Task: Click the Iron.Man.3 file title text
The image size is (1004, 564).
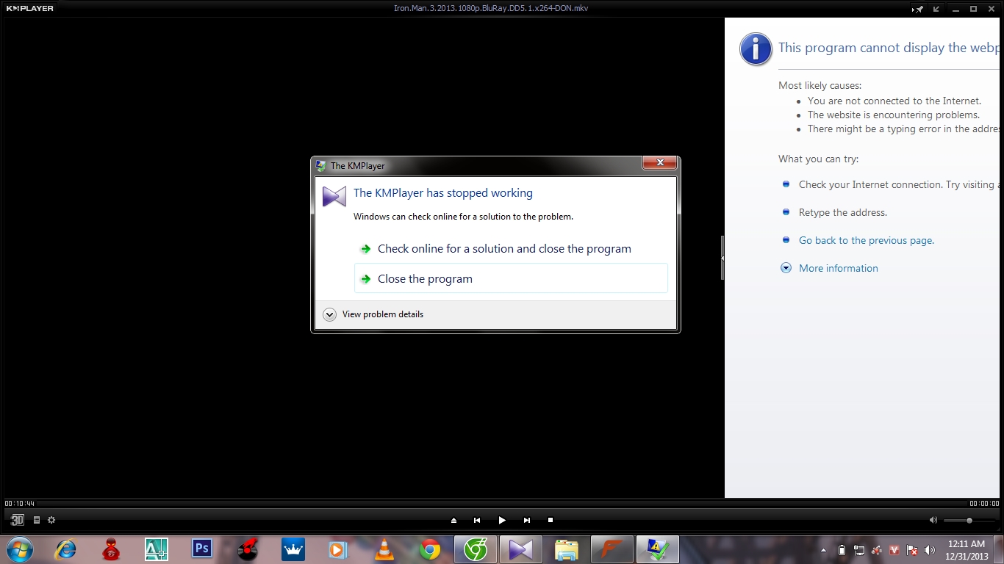Action: (x=491, y=9)
